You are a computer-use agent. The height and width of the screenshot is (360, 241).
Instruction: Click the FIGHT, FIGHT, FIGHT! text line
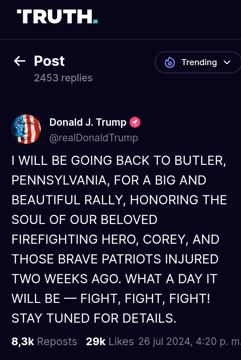pos(145,299)
